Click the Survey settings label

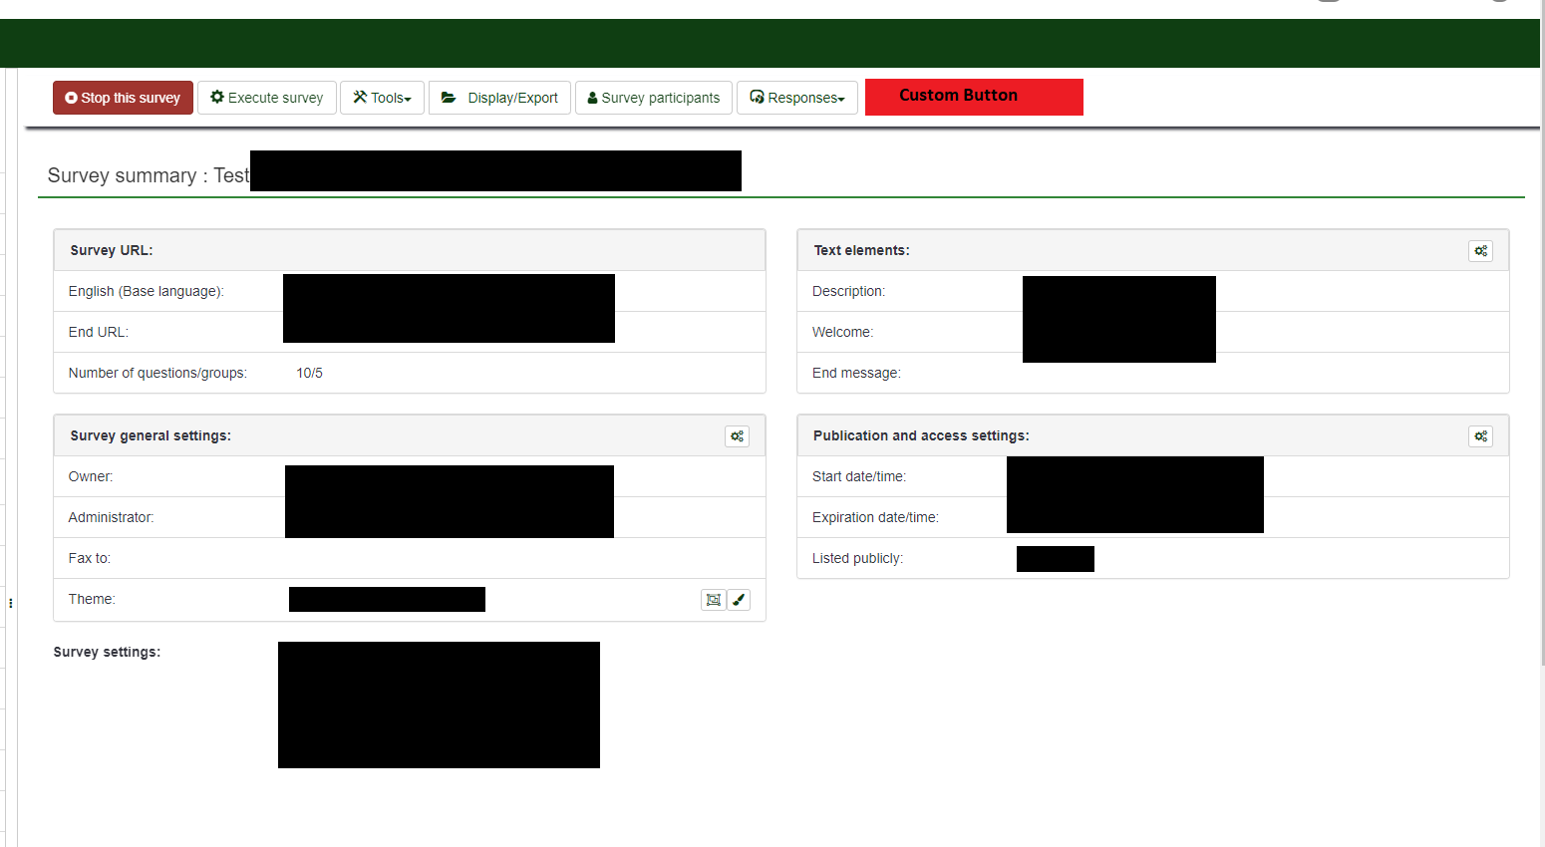(107, 652)
